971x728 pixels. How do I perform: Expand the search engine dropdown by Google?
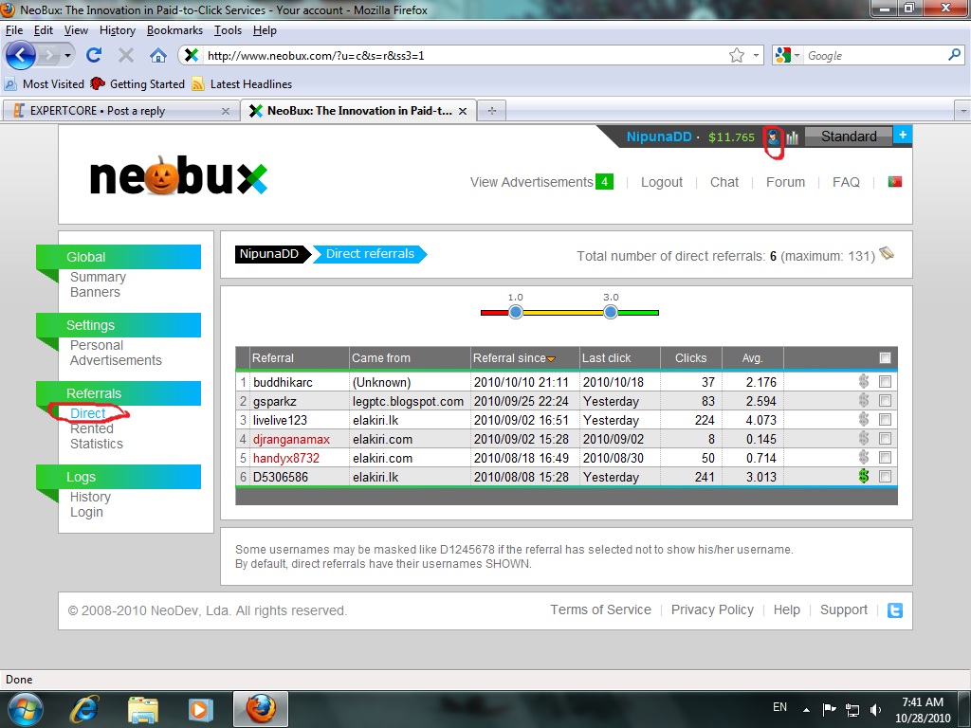point(787,55)
